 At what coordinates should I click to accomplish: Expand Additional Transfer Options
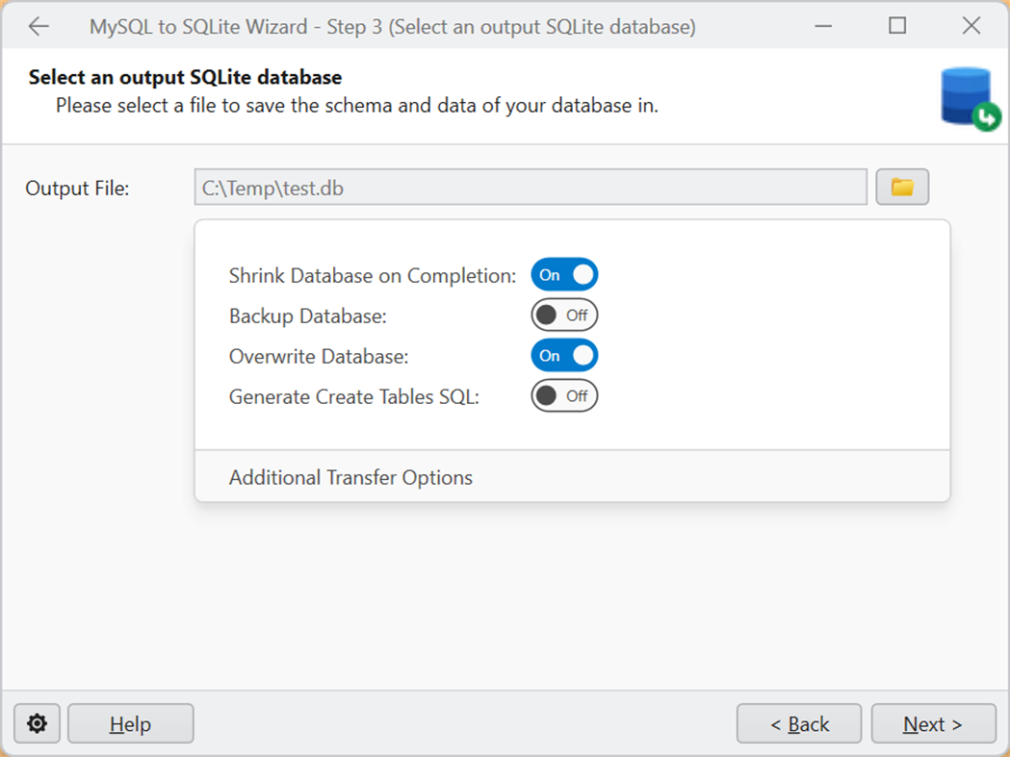point(351,477)
